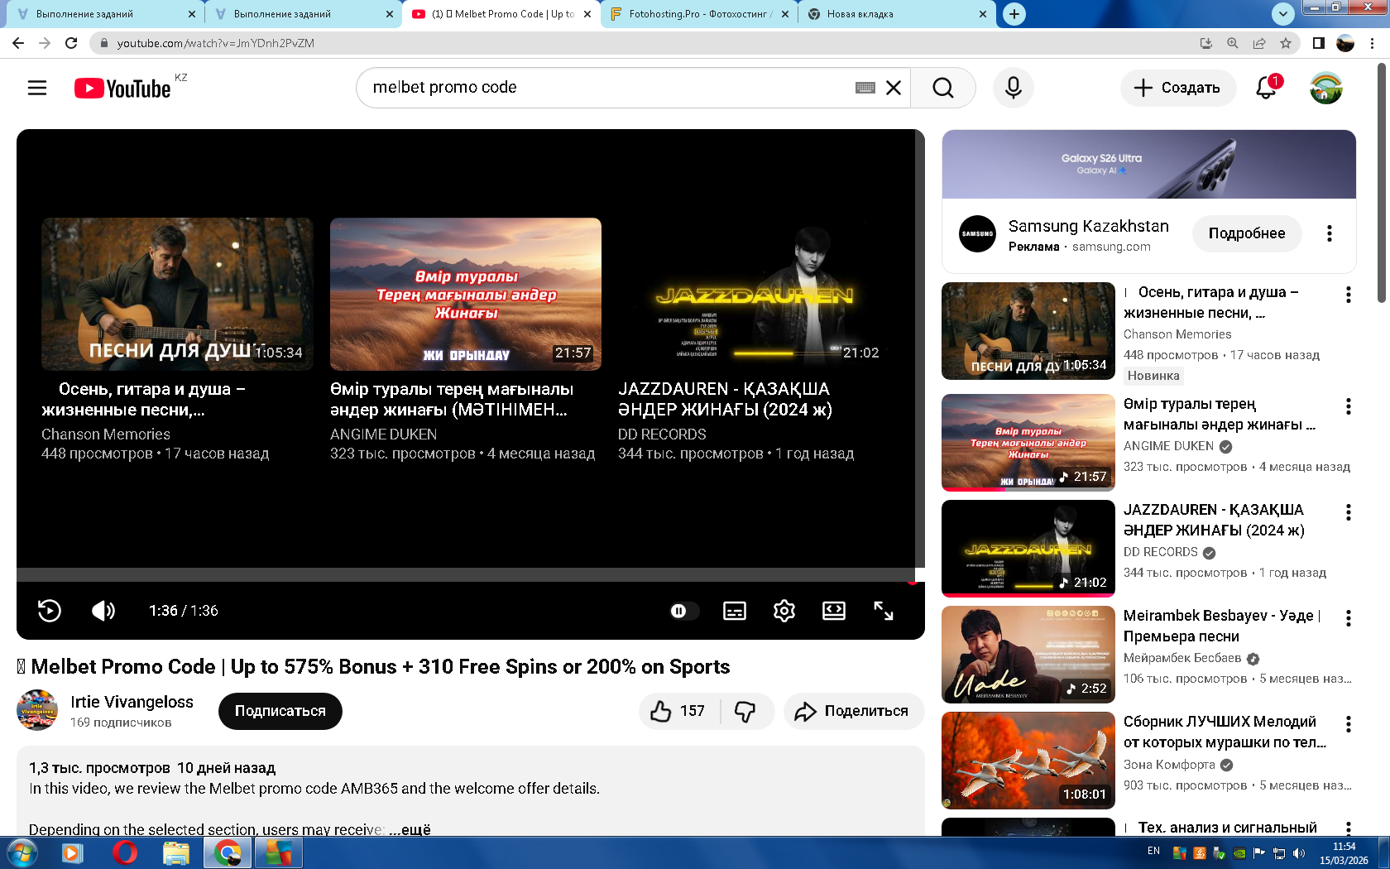Open YouTube notifications bell
The image size is (1390, 869).
tap(1267, 88)
